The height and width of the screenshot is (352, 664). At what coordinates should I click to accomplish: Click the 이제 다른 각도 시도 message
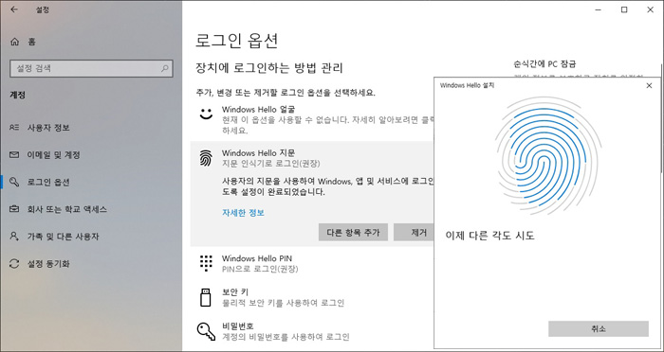pyautogui.click(x=490, y=236)
